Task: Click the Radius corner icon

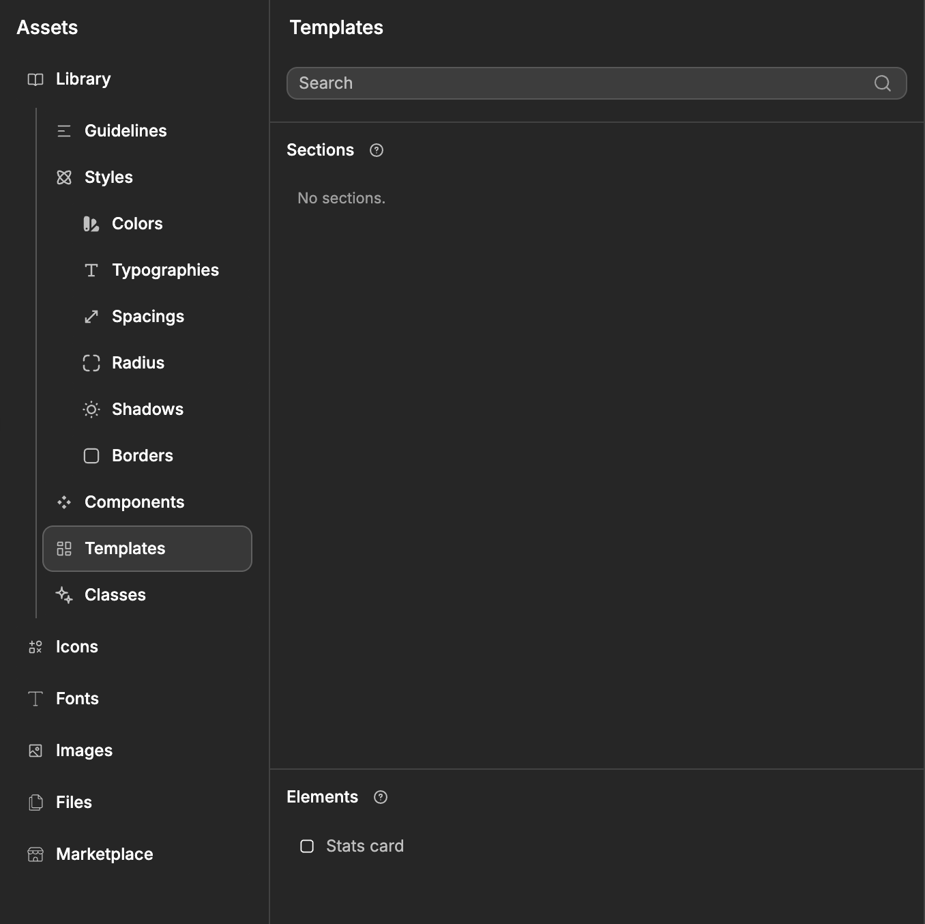Action: (x=91, y=363)
